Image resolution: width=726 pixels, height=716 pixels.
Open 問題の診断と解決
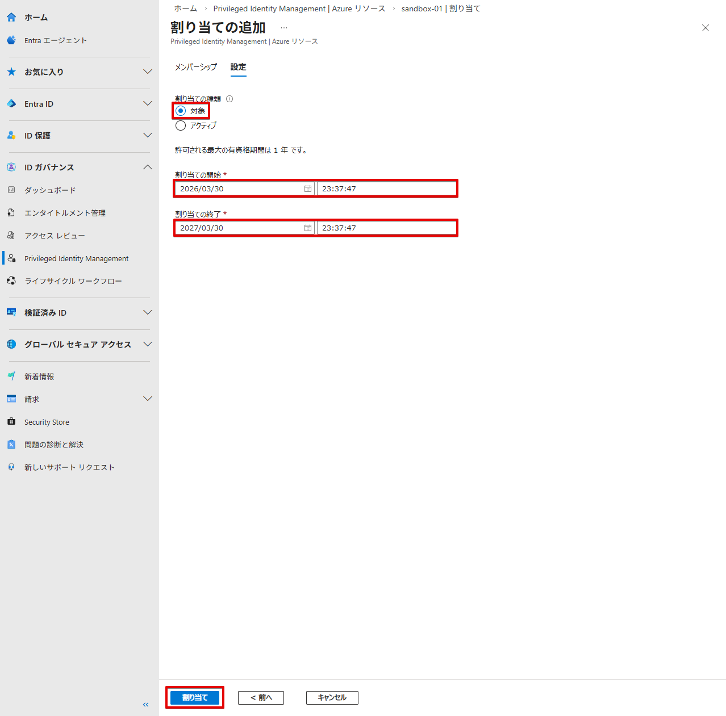(54, 444)
